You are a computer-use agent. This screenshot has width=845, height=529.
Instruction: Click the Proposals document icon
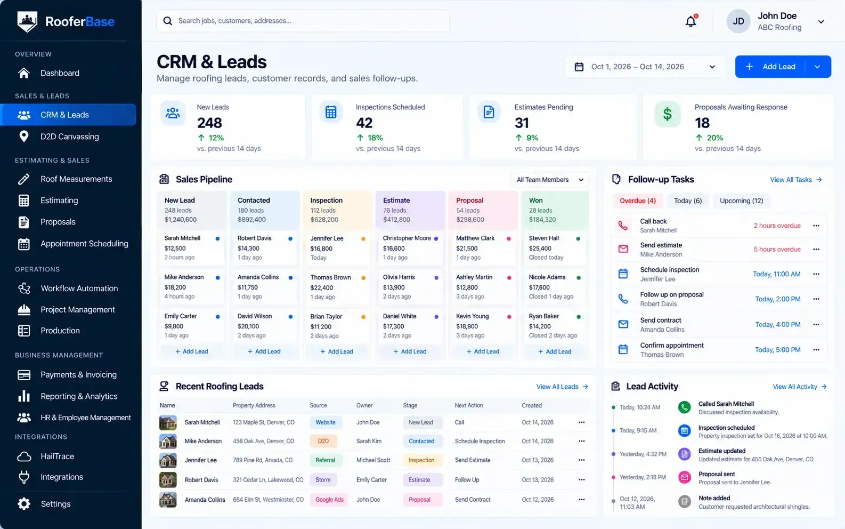point(24,222)
